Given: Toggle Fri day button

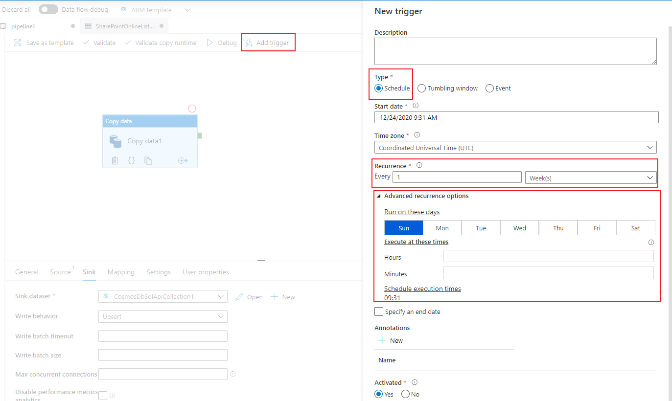Looking at the screenshot, I should click(x=597, y=228).
